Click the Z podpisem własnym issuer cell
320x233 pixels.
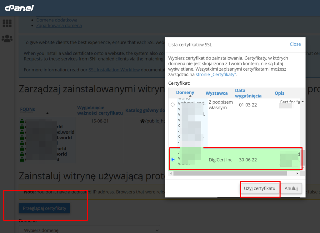221,105
